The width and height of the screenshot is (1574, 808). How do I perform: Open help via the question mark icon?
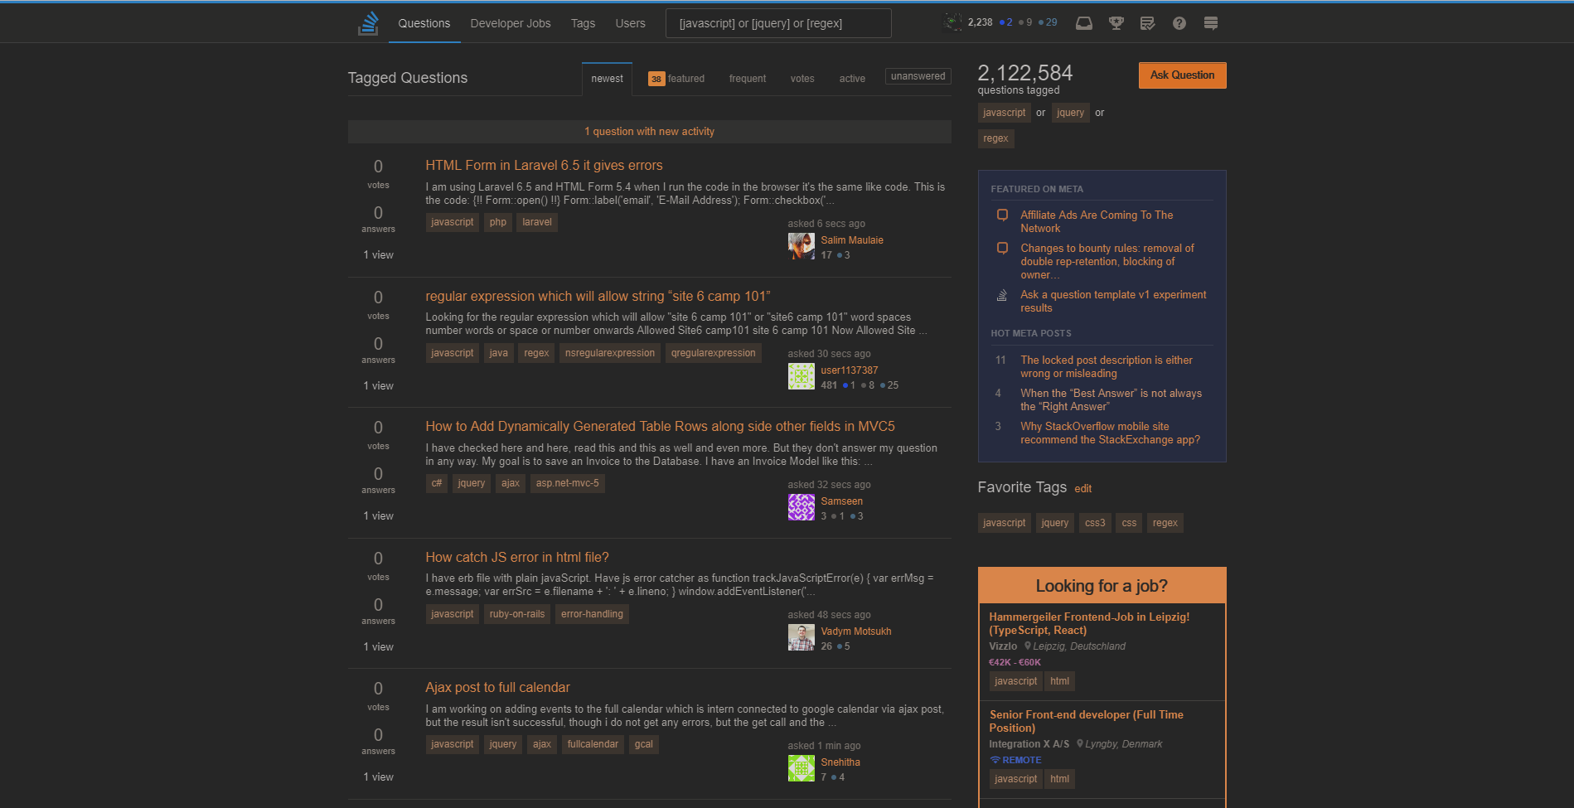tap(1179, 23)
